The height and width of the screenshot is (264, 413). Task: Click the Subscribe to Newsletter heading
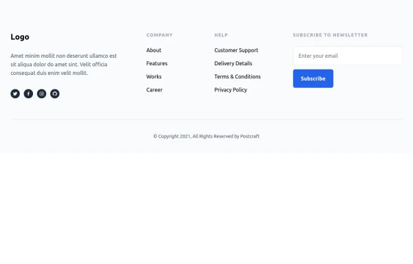330,35
